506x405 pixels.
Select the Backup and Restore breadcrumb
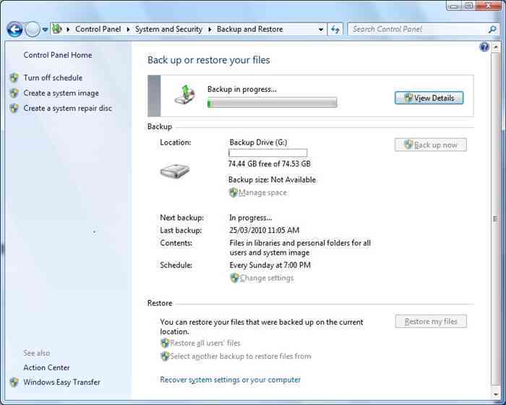tap(250, 29)
